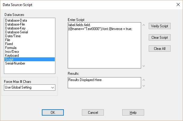Click script box scroll-down arrow

click(144, 66)
